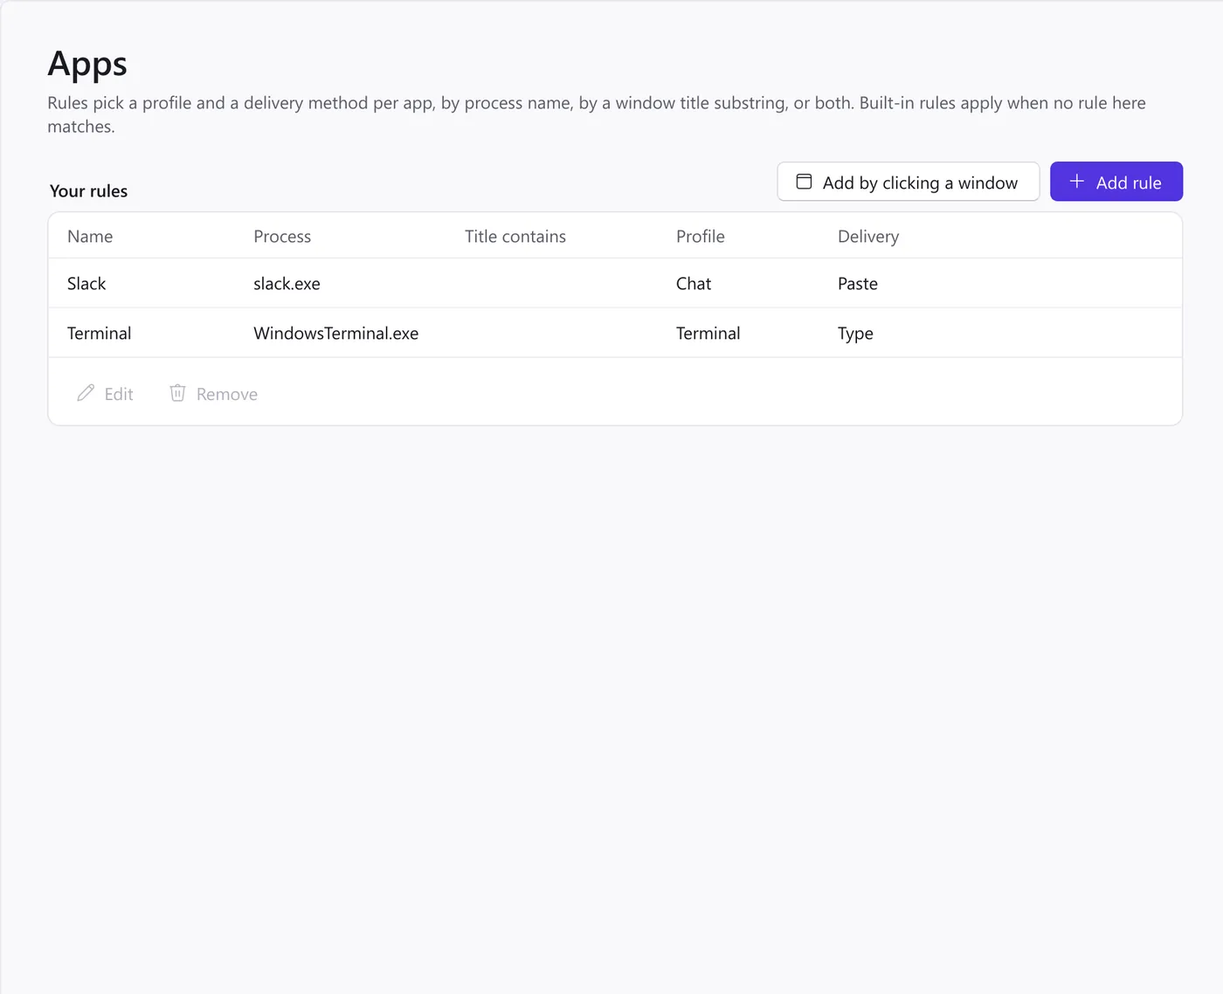The image size is (1223, 994).
Task: Click the Edit button text
Action: click(x=119, y=394)
